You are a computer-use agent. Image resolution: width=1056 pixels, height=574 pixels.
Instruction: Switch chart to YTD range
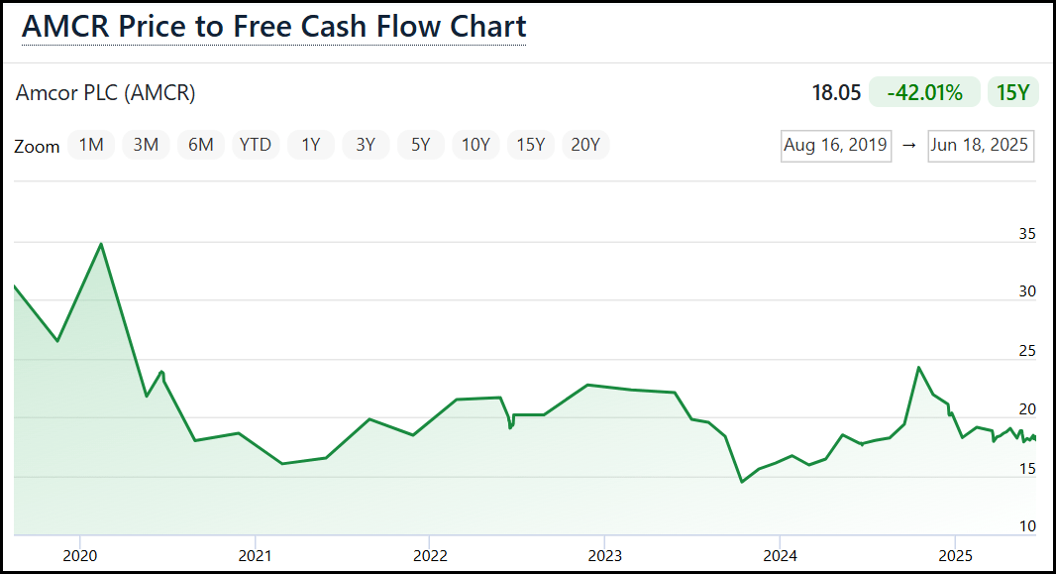(x=256, y=145)
